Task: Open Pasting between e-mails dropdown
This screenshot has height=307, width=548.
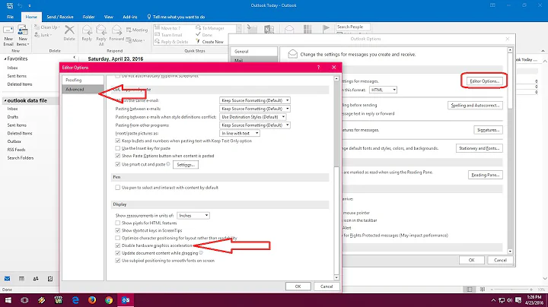Action: (255, 109)
